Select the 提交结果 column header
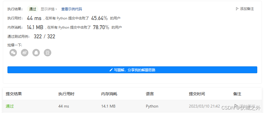The height and width of the screenshot is (113, 265). point(14,94)
